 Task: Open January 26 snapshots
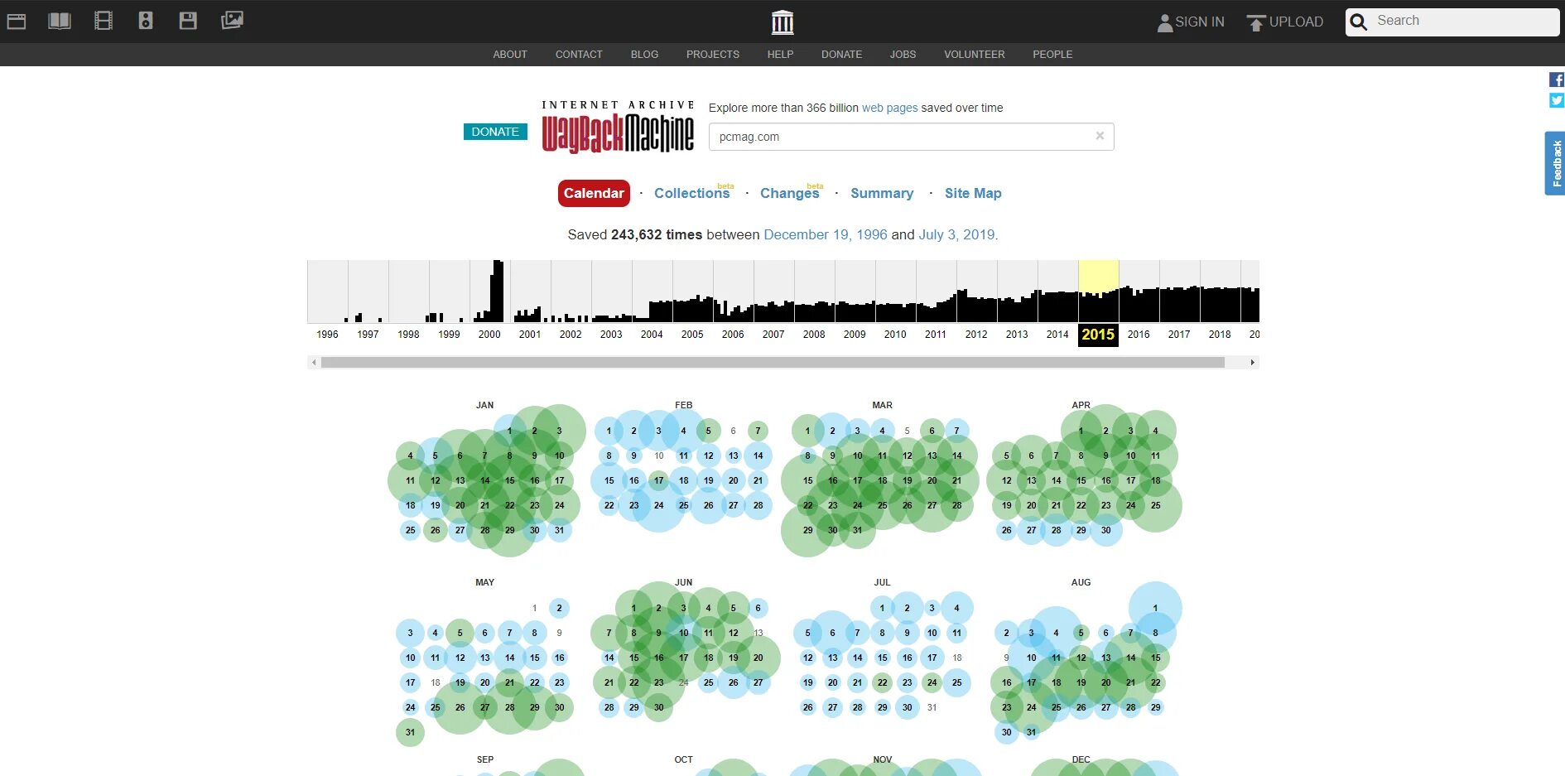pyautogui.click(x=436, y=530)
